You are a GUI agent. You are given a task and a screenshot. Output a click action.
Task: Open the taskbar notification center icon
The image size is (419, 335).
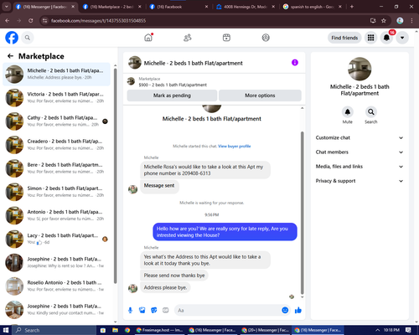click(x=408, y=330)
